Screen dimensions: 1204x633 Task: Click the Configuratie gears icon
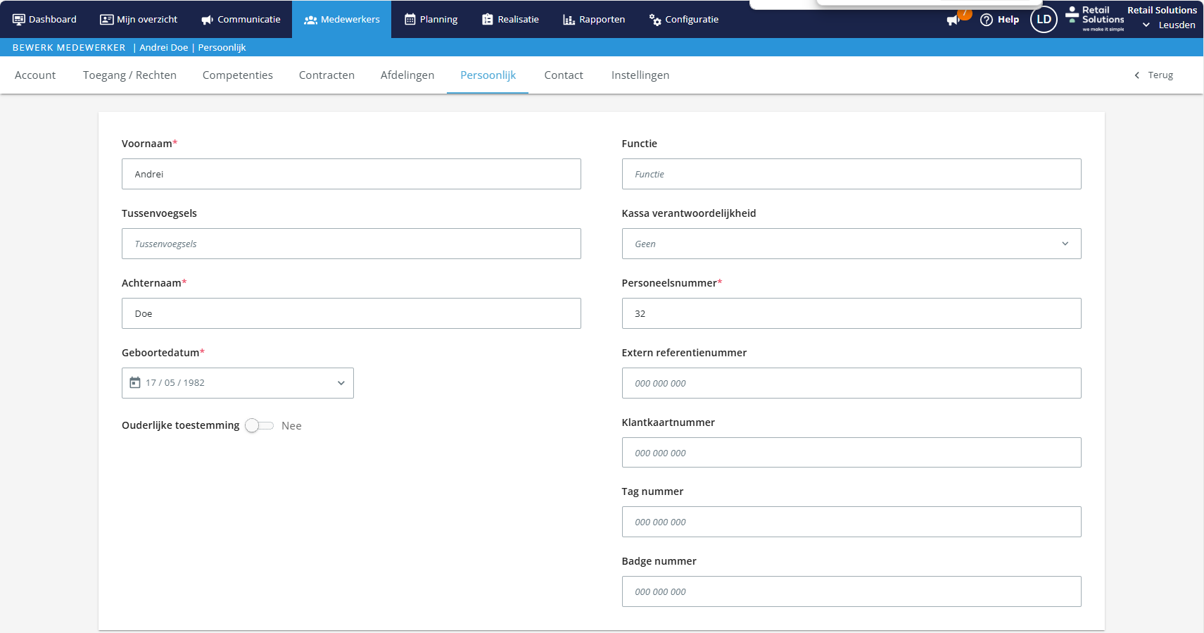pos(655,20)
